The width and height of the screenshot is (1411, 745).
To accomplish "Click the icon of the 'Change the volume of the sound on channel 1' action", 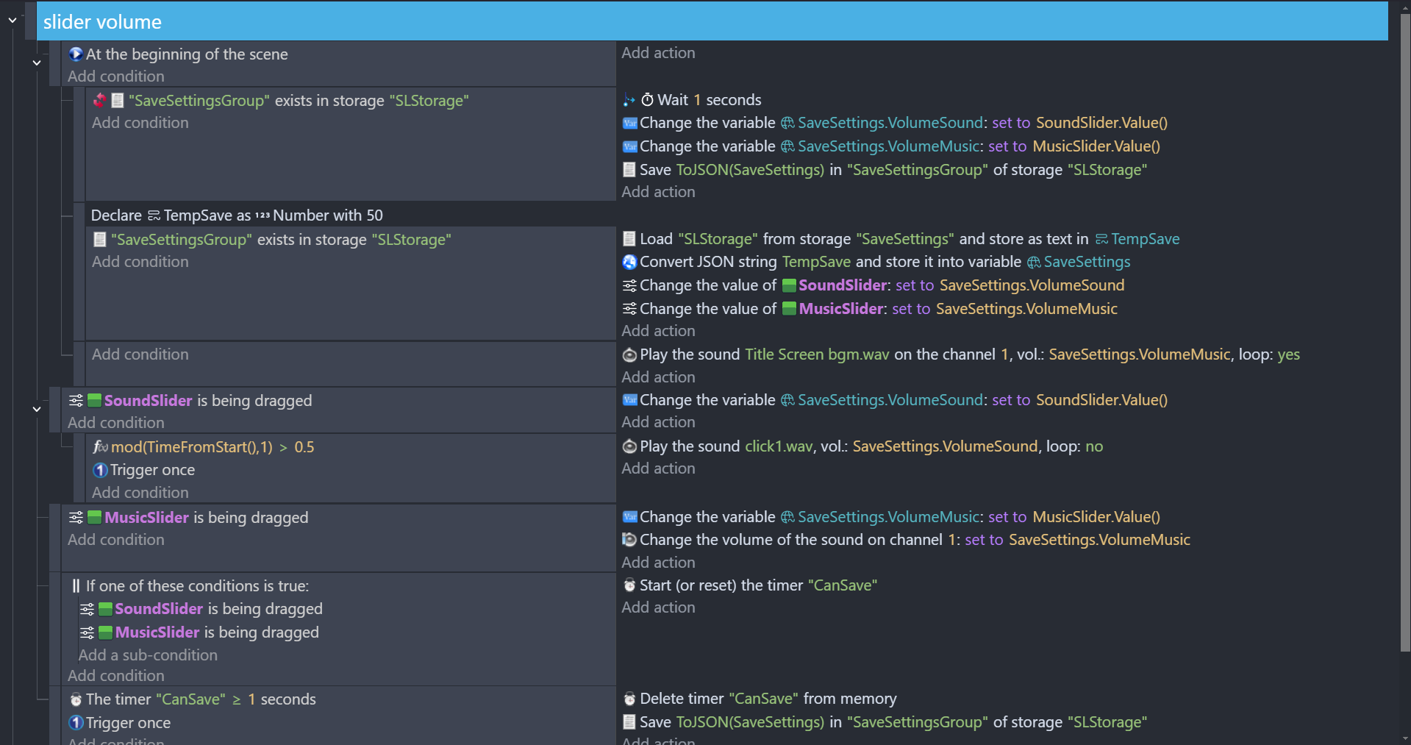I will [629, 540].
